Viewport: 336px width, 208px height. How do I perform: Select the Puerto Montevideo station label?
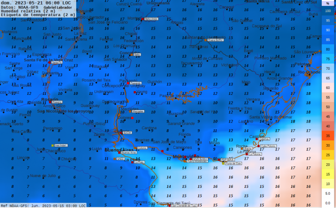(196, 161)
